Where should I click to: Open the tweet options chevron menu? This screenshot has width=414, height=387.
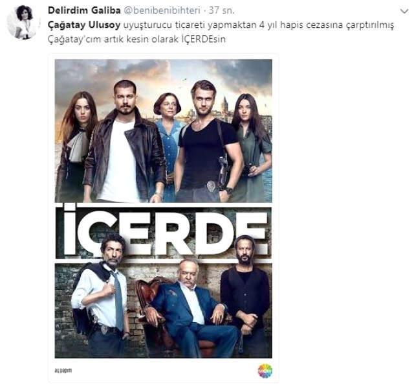tap(404, 12)
